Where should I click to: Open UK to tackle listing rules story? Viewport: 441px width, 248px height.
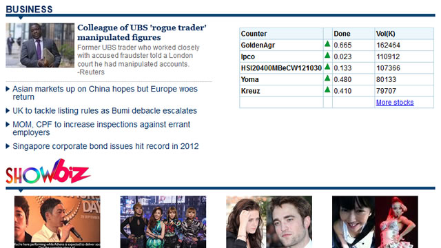coord(105,111)
